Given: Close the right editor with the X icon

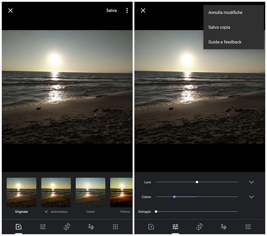Looking at the screenshot, I should (x=143, y=11).
